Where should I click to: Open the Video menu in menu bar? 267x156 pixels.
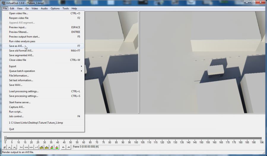(x=34, y=9)
